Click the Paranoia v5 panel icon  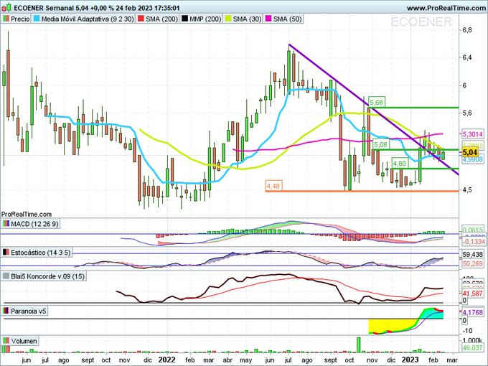[6, 311]
